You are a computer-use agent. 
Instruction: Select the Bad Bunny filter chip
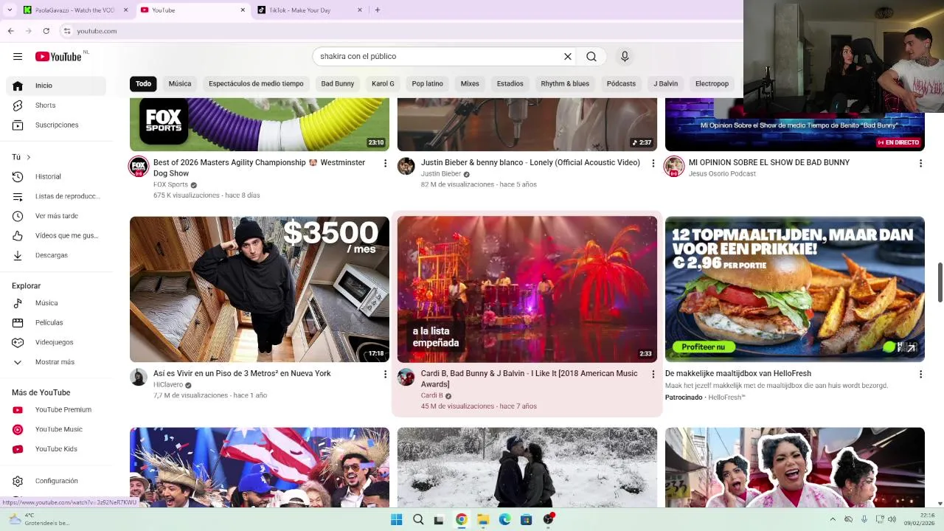tap(338, 83)
